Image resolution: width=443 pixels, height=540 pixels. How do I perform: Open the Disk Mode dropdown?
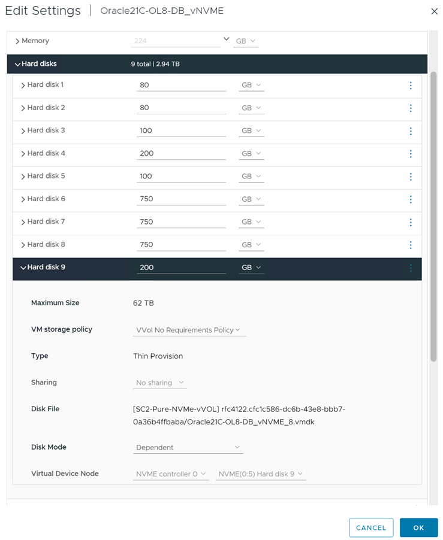click(188, 447)
